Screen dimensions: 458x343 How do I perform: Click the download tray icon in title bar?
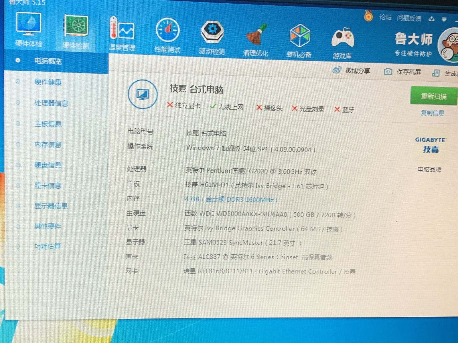click(431, 19)
